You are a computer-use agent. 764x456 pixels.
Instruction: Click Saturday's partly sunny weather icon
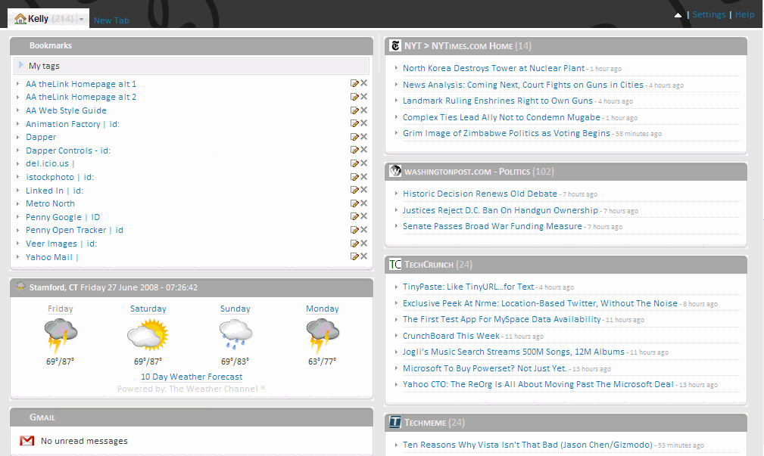(x=148, y=335)
